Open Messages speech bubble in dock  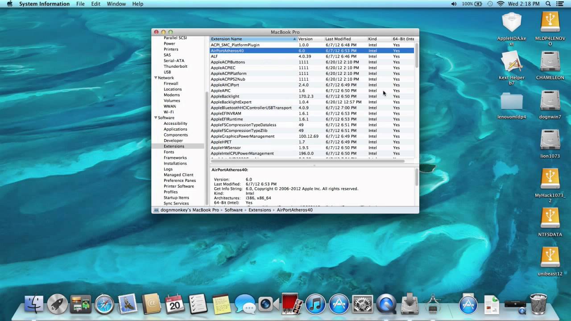(245, 305)
